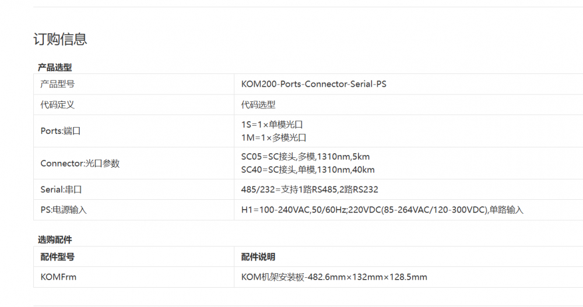Select the 产品型号 label cell
Screen dimensions: 583x307
click(x=58, y=84)
